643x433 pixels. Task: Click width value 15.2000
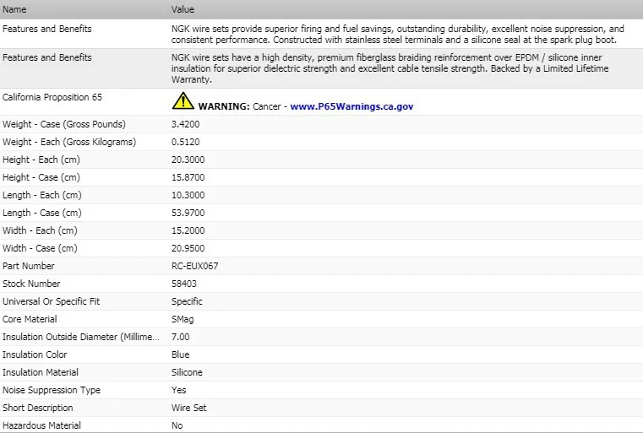point(188,230)
